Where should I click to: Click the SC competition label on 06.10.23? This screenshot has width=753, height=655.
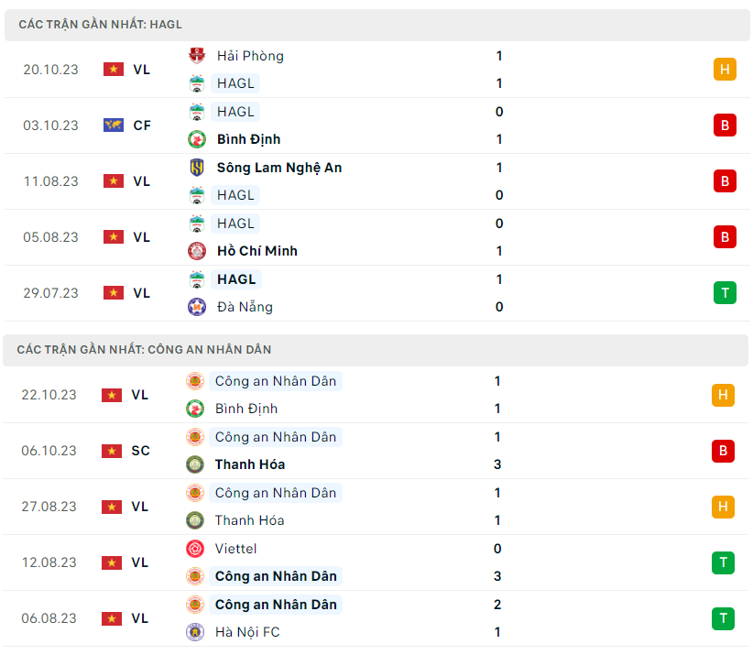click(x=140, y=451)
